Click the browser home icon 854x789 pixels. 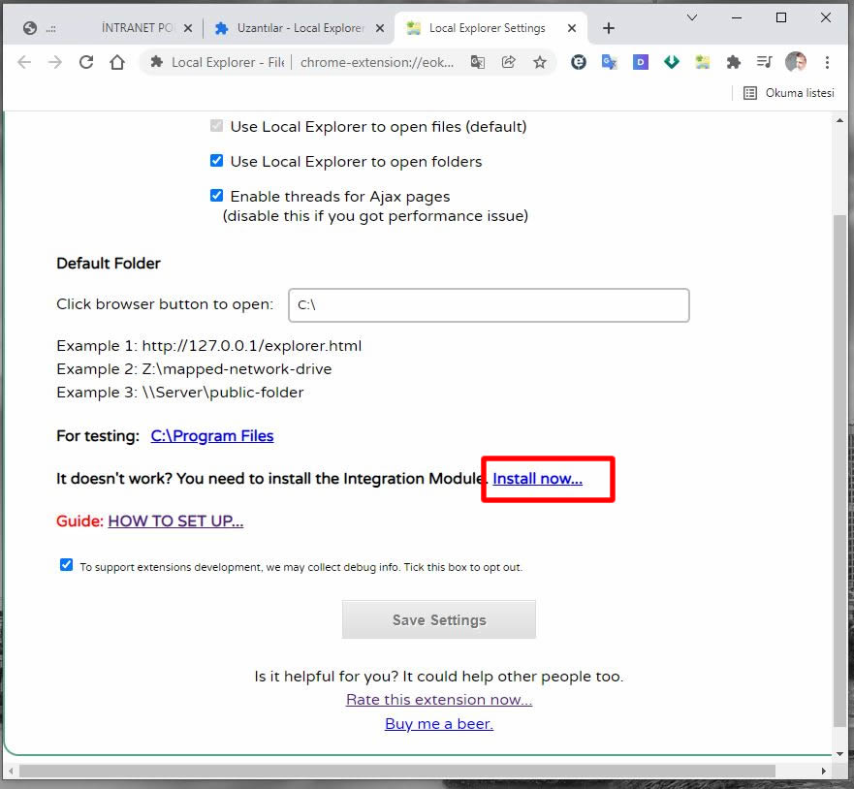[x=117, y=62]
